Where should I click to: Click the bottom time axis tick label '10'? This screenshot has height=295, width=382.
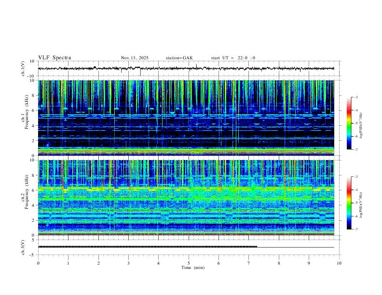339,263
